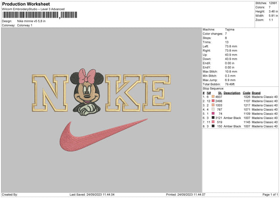This screenshot has width=280, height=198.
Task: Click the embroidered letter N in preview
Action: [x=50, y=93]
